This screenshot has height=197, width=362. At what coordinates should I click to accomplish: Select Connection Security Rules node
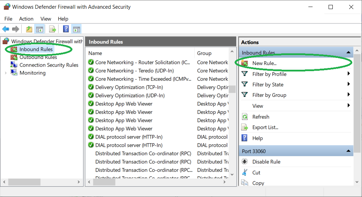pyautogui.click(x=49, y=65)
